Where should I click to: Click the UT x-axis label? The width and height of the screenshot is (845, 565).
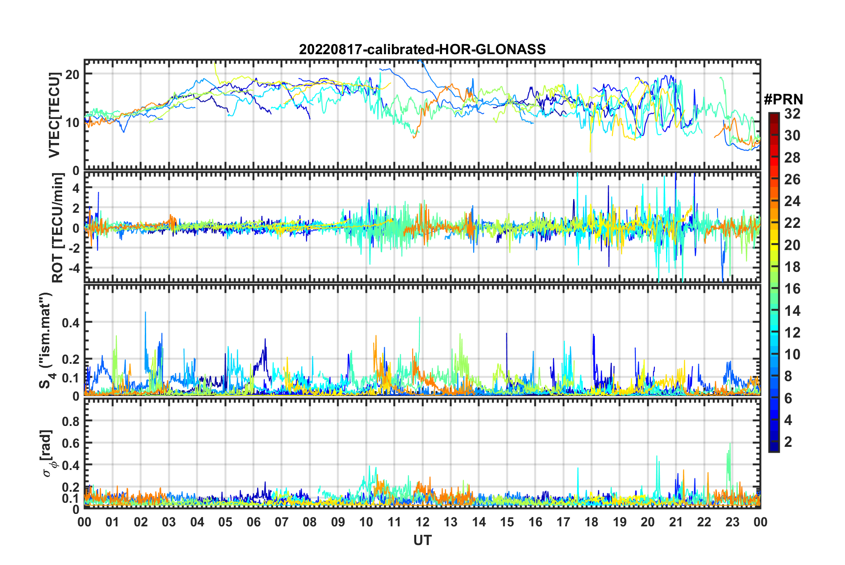tap(422, 540)
